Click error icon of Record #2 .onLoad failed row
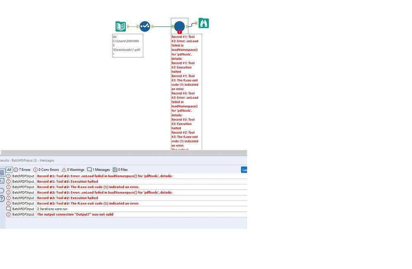Image resolution: width=412 pixels, height=269 pixels. click(8, 193)
